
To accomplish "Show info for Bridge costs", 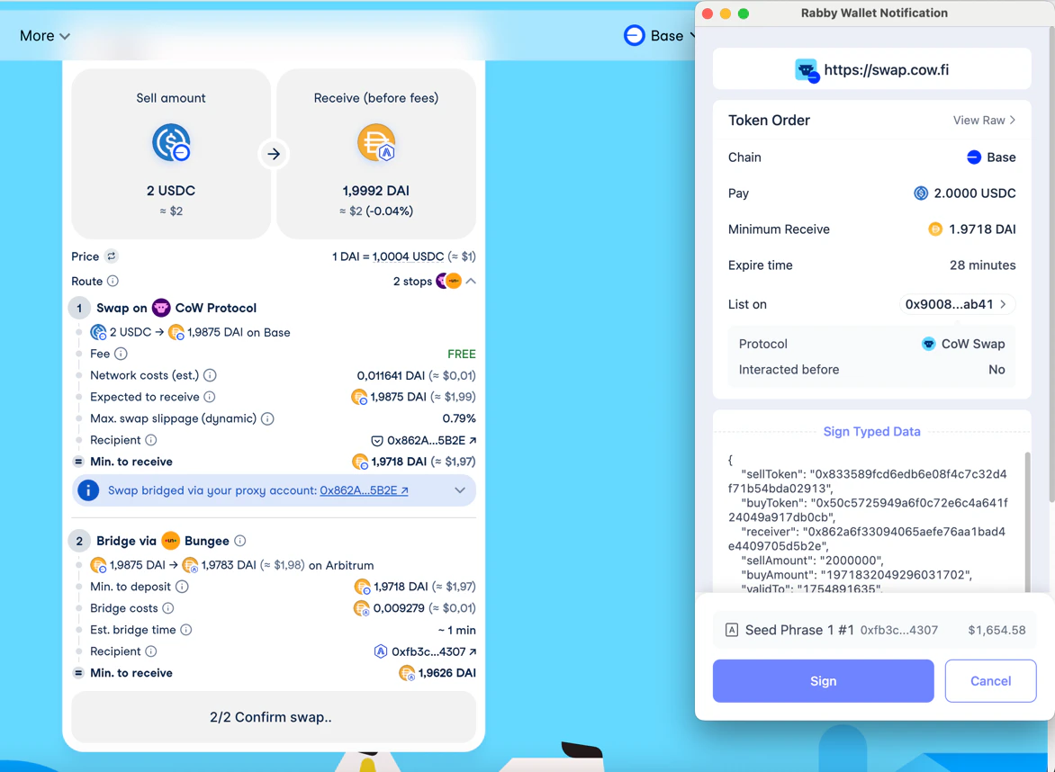I will click(168, 608).
